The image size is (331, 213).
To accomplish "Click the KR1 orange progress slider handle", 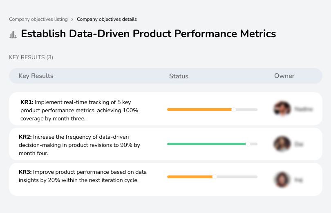I will click(233, 110).
